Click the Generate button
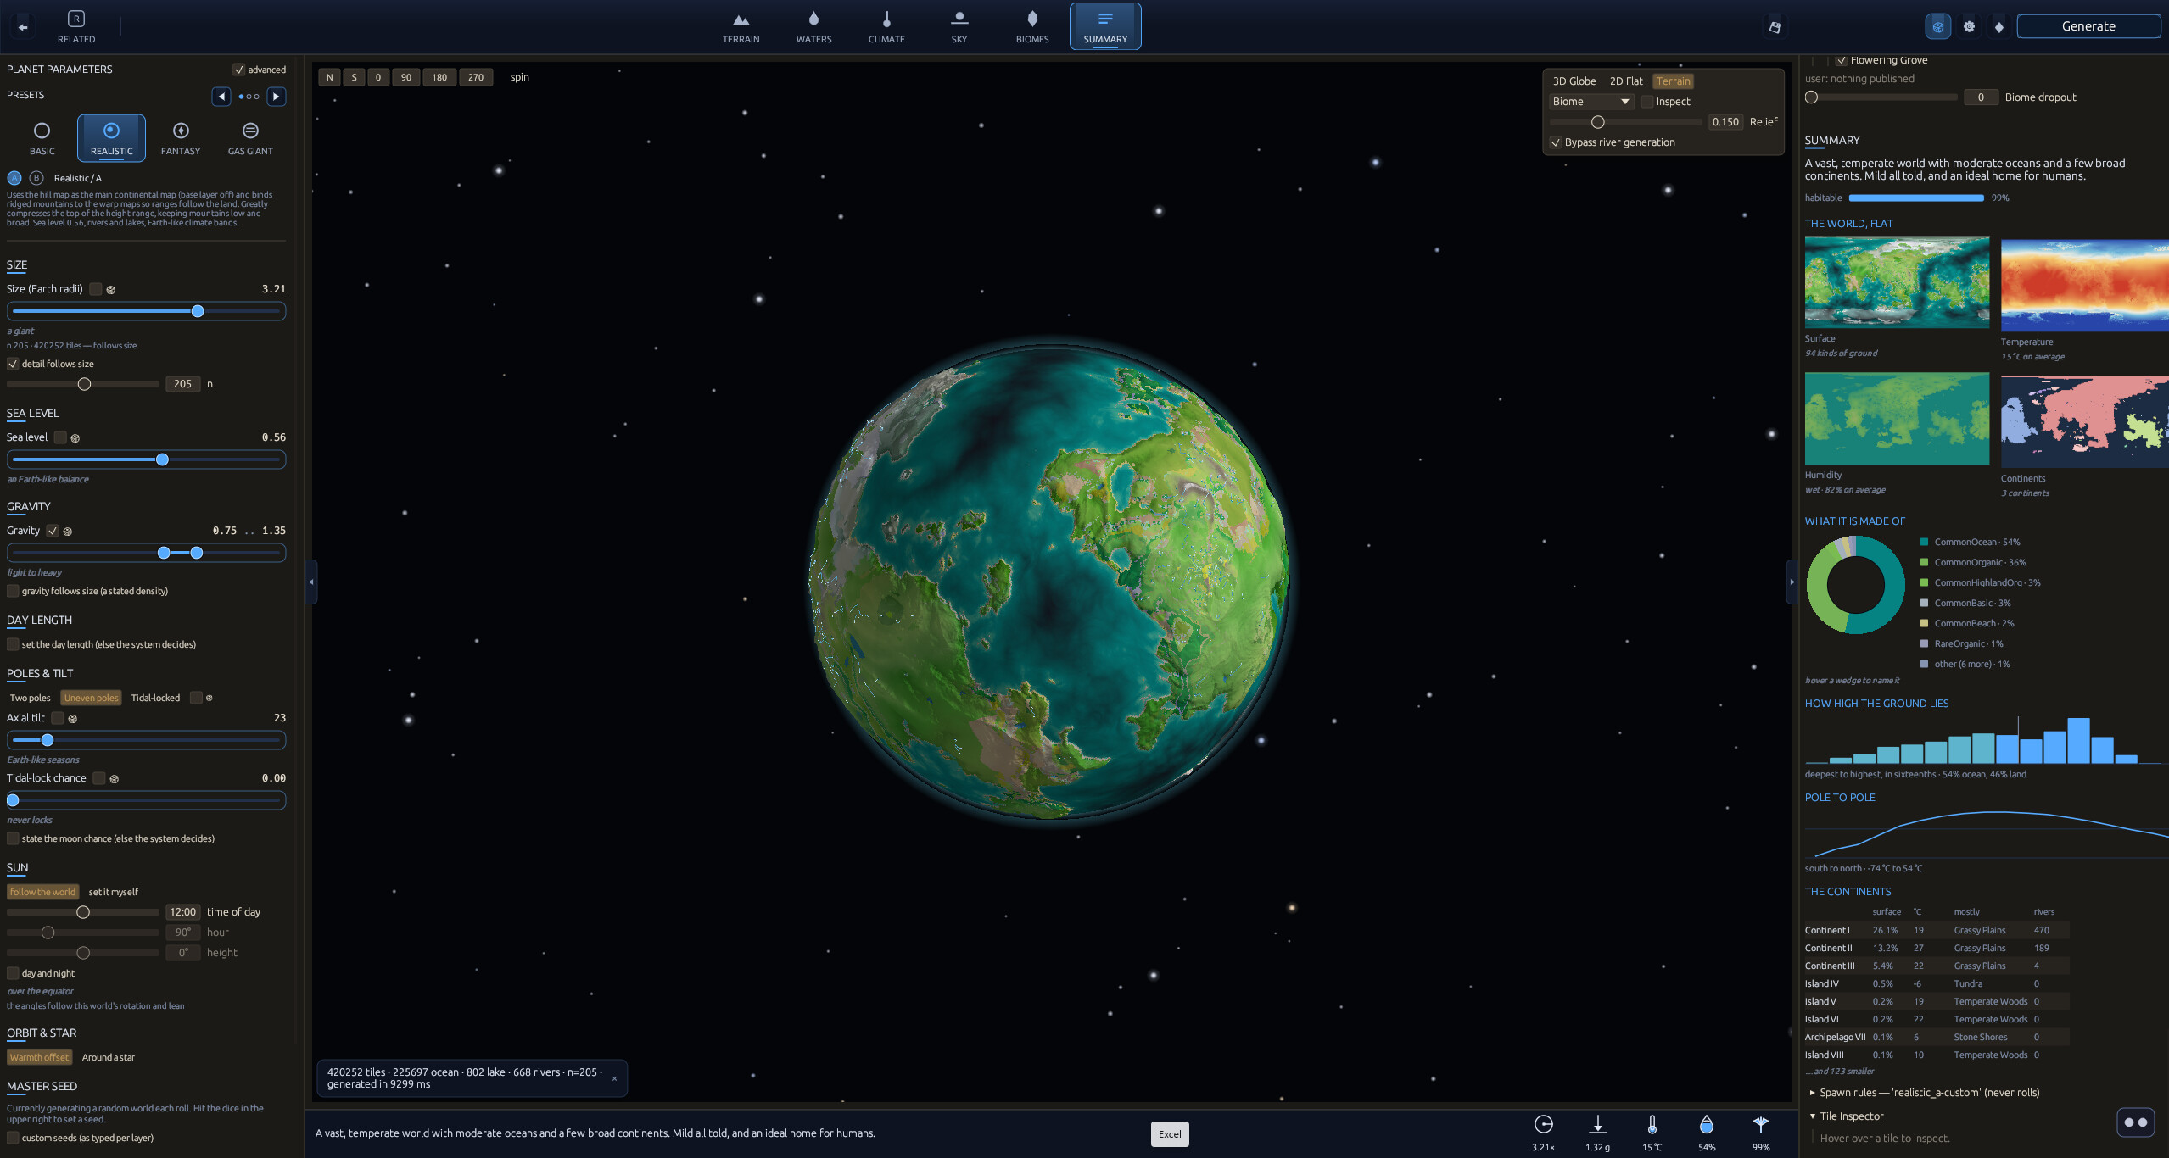Viewport: 2169px width, 1158px height. [x=2088, y=26]
